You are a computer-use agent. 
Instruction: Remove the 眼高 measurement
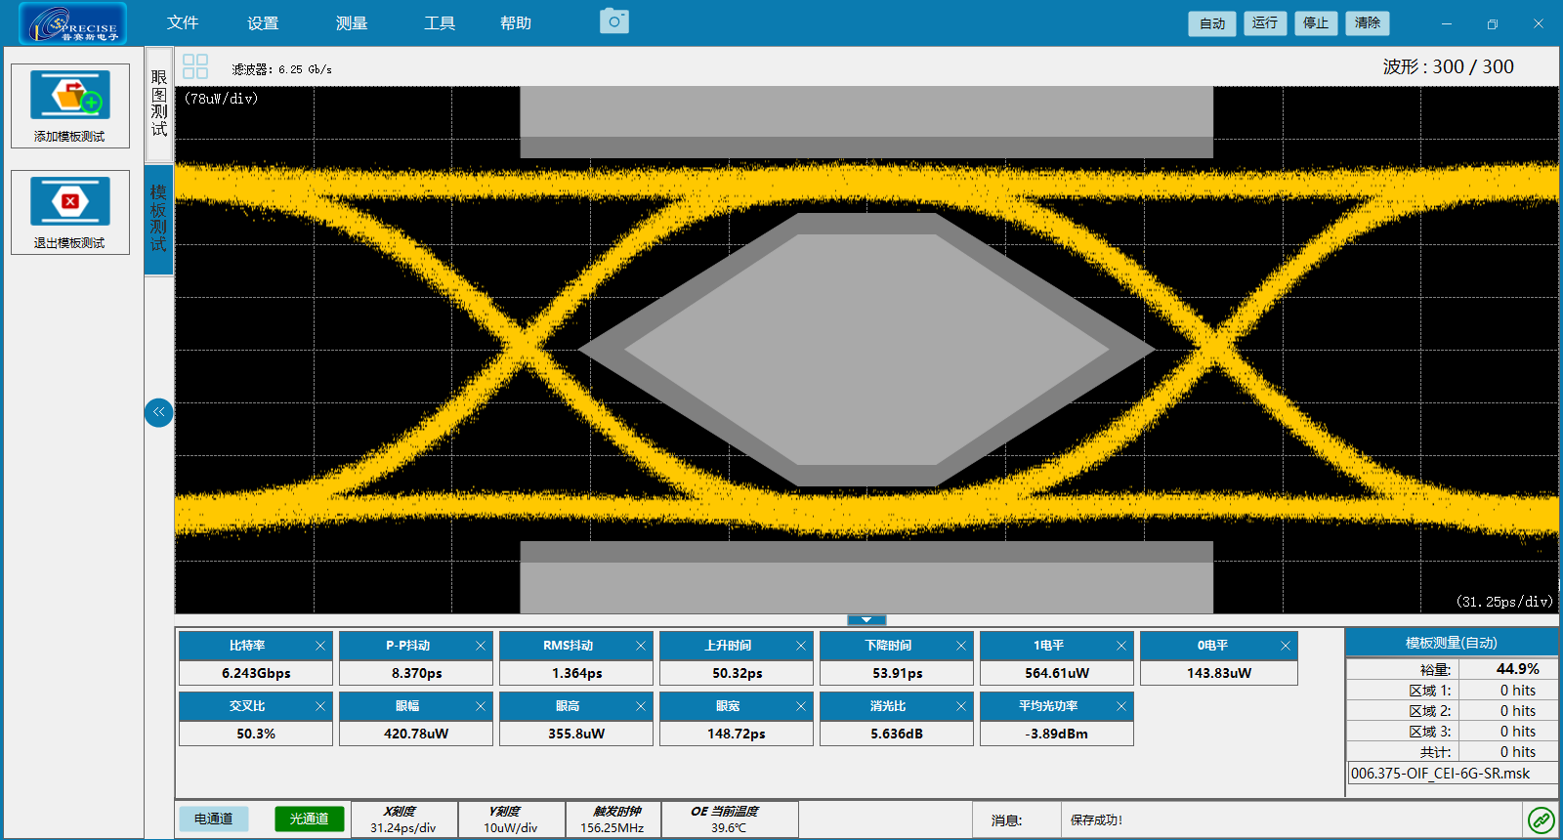point(641,706)
